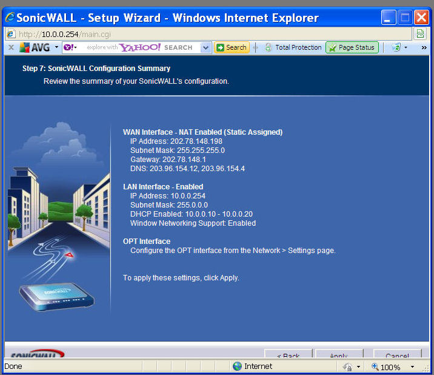
Task: Open the Yahoo search provider dropdown
Action: [x=70, y=47]
